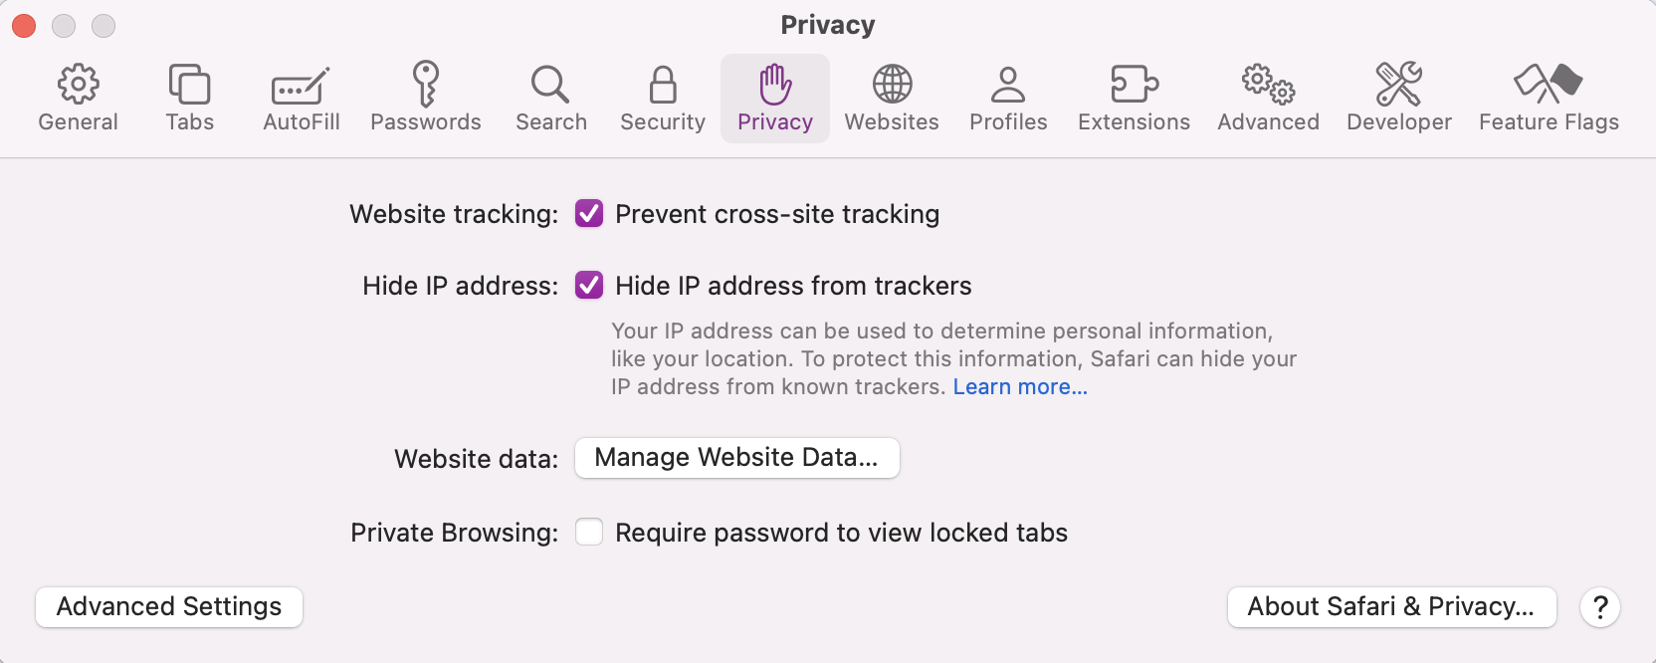This screenshot has height=663, width=1656.
Task: Open the General settings pane
Action: click(x=78, y=97)
